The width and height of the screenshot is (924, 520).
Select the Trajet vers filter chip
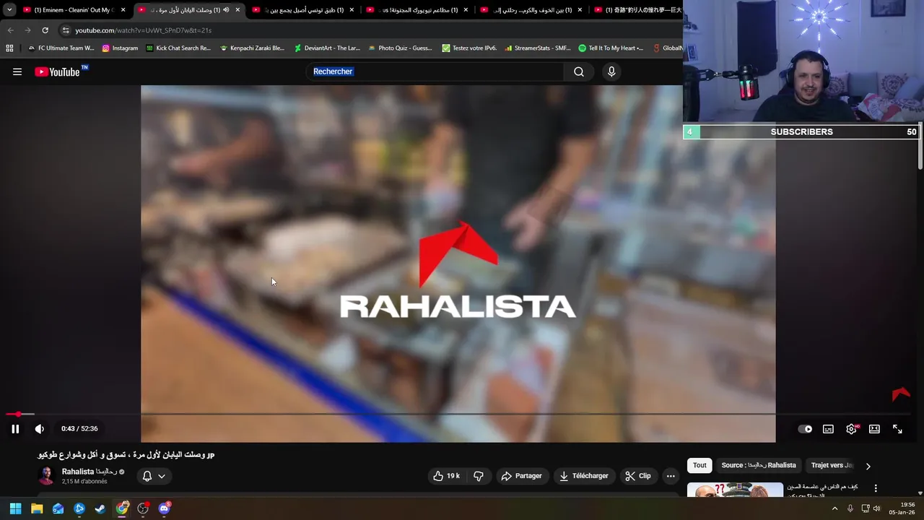point(832,465)
